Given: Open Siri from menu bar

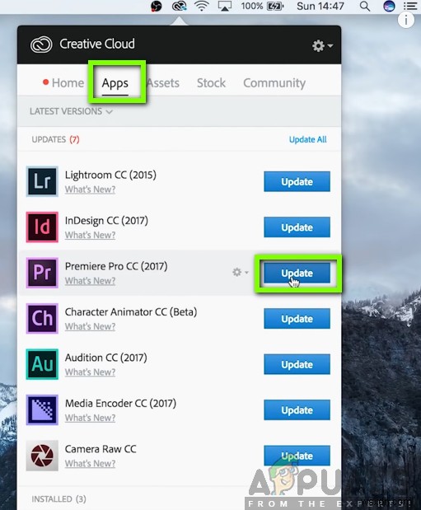Looking at the screenshot, I should pyautogui.click(x=389, y=6).
